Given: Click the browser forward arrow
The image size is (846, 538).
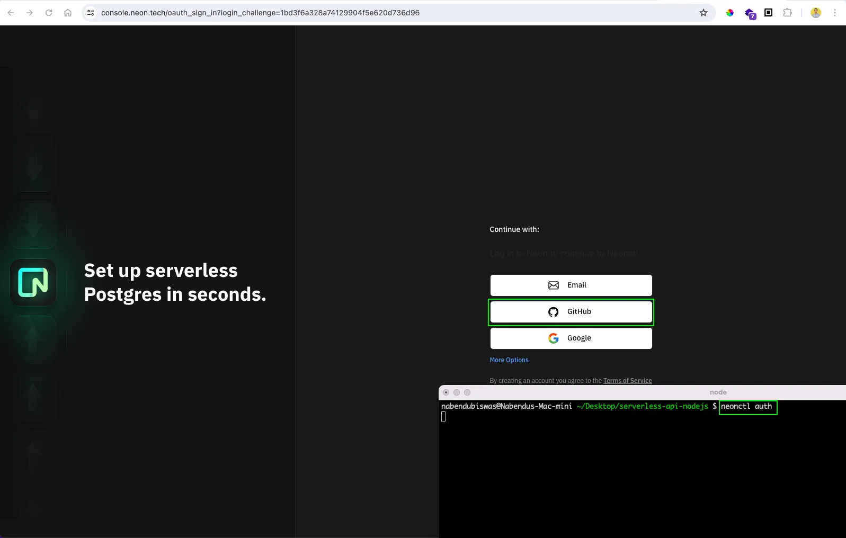Looking at the screenshot, I should (30, 13).
